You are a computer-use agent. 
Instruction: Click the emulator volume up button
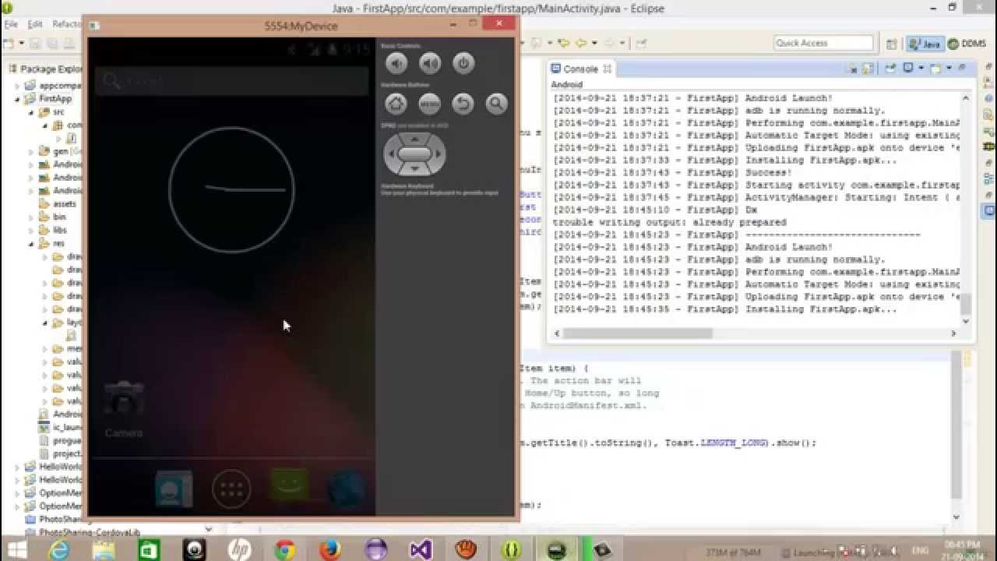tap(430, 64)
